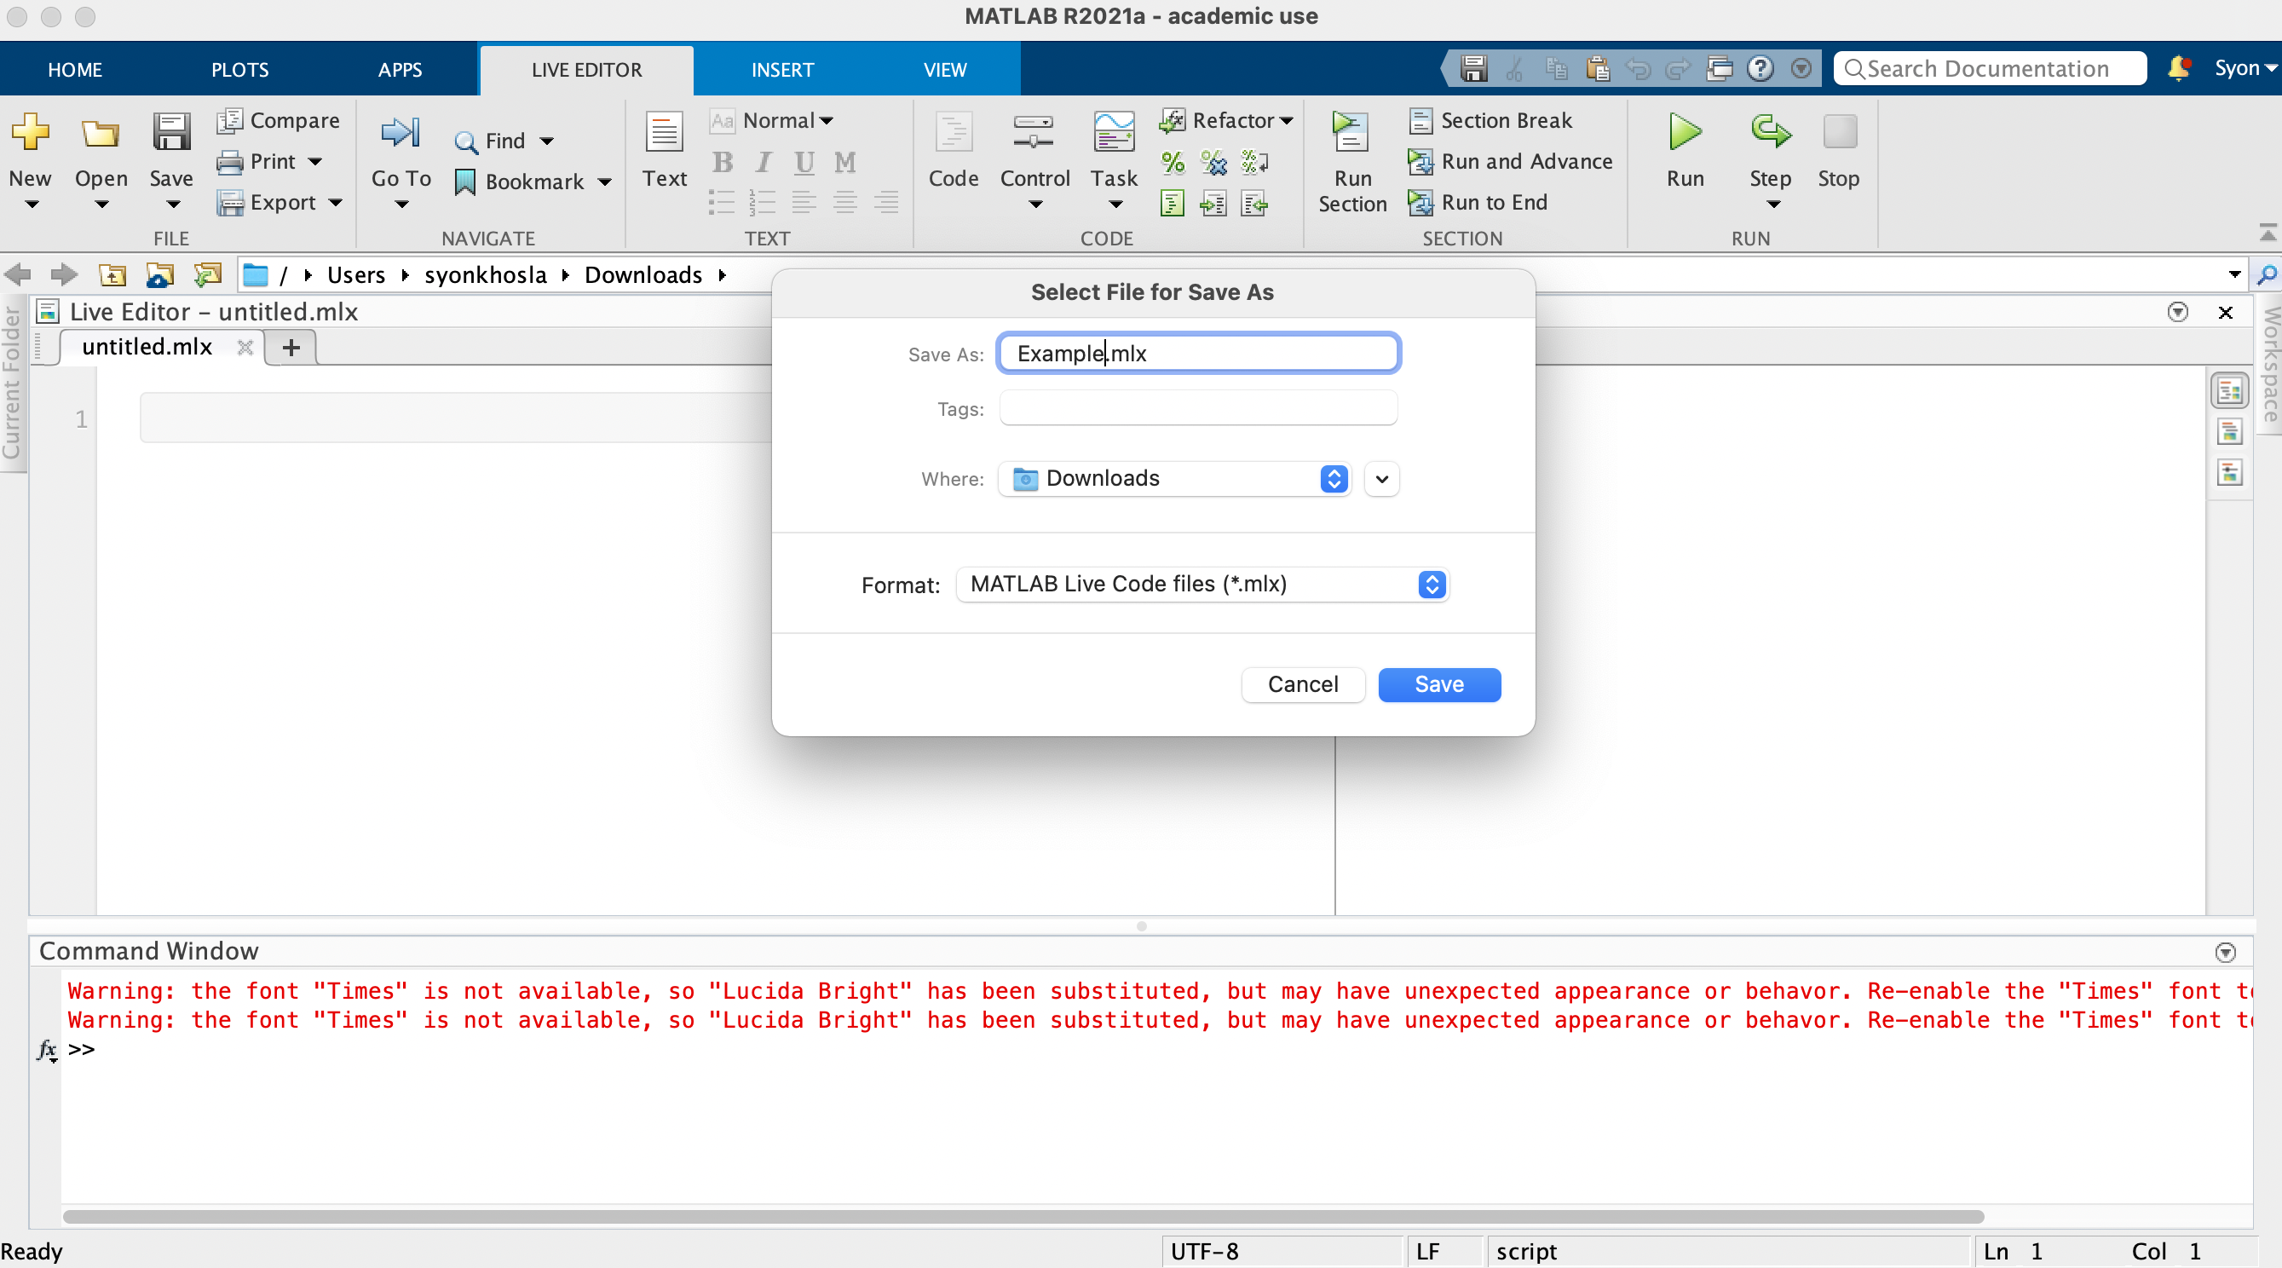This screenshot has height=1268, width=2282.
Task: Insert a Code line
Action: (954, 151)
